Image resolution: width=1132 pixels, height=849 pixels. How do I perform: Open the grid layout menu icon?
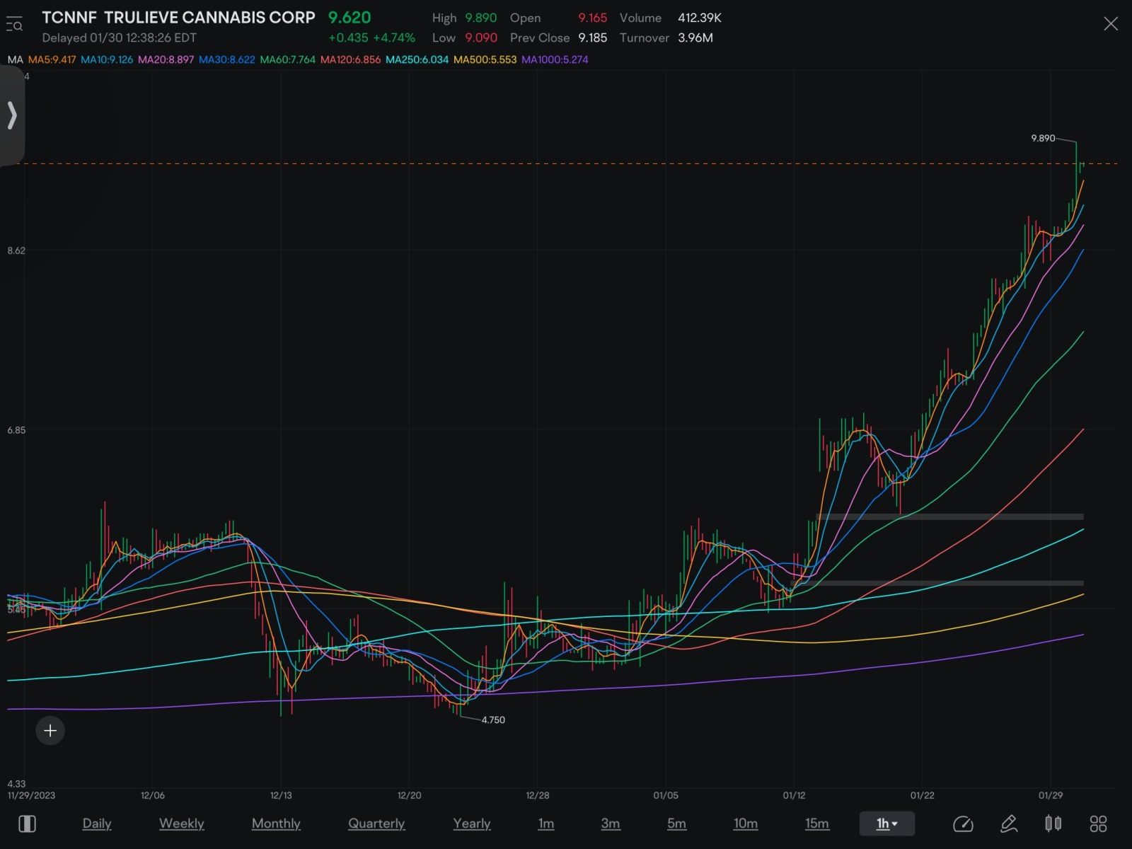[1098, 824]
